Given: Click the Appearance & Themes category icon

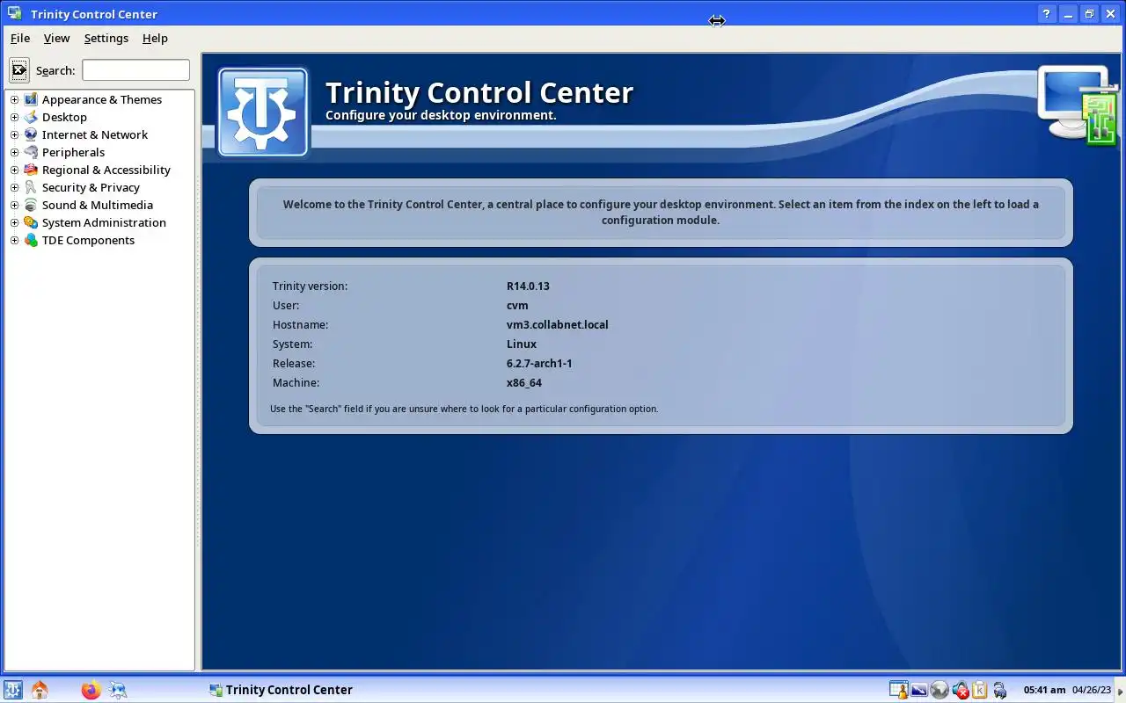Looking at the screenshot, I should coord(31,99).
